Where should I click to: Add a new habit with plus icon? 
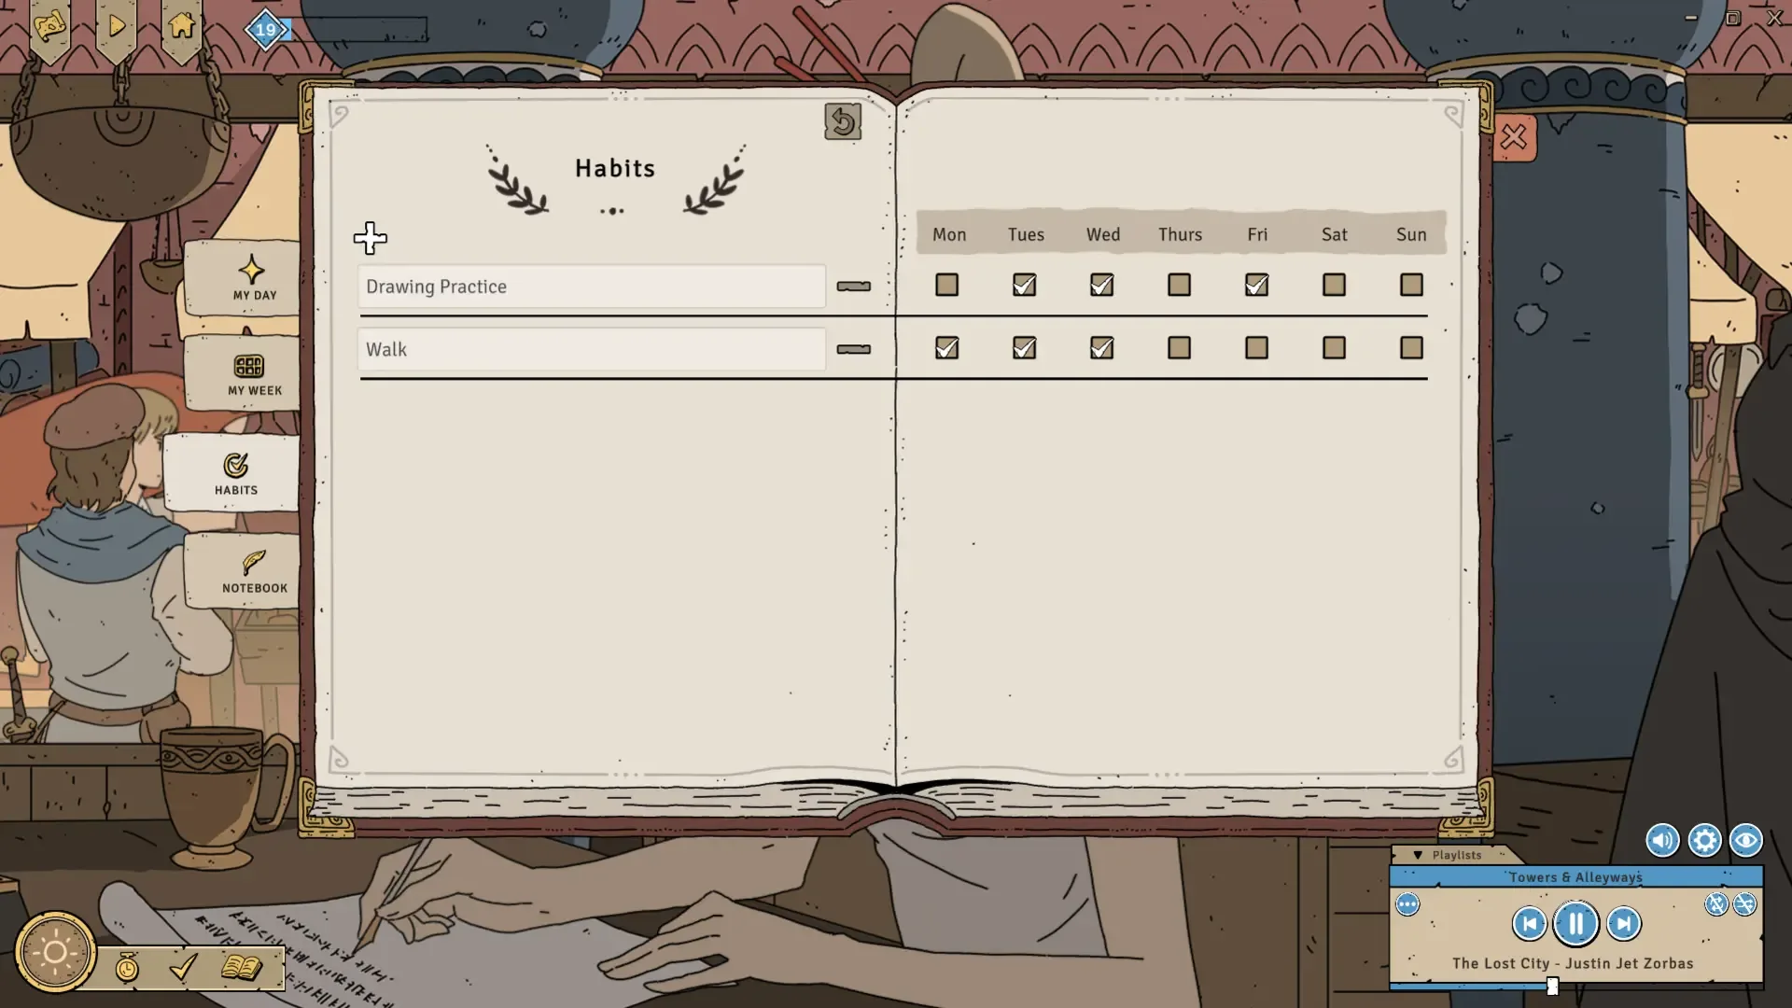click(371, 238)
